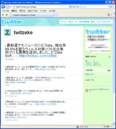This screenshot has width=116, height=129.
Task: Open the ホーム navigation link
Action: click(x=64, y=22)
